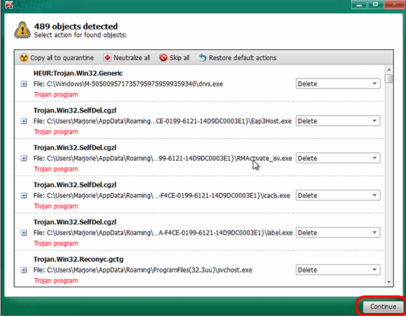The width and height of the screenshot is (406, 317).
Task: Click Copy all to quarantine label
Action: [62, 58]
